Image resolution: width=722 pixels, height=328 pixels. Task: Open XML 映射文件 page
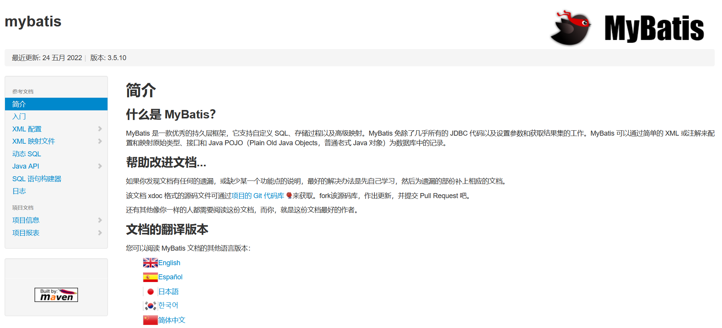tap(33, 141)
